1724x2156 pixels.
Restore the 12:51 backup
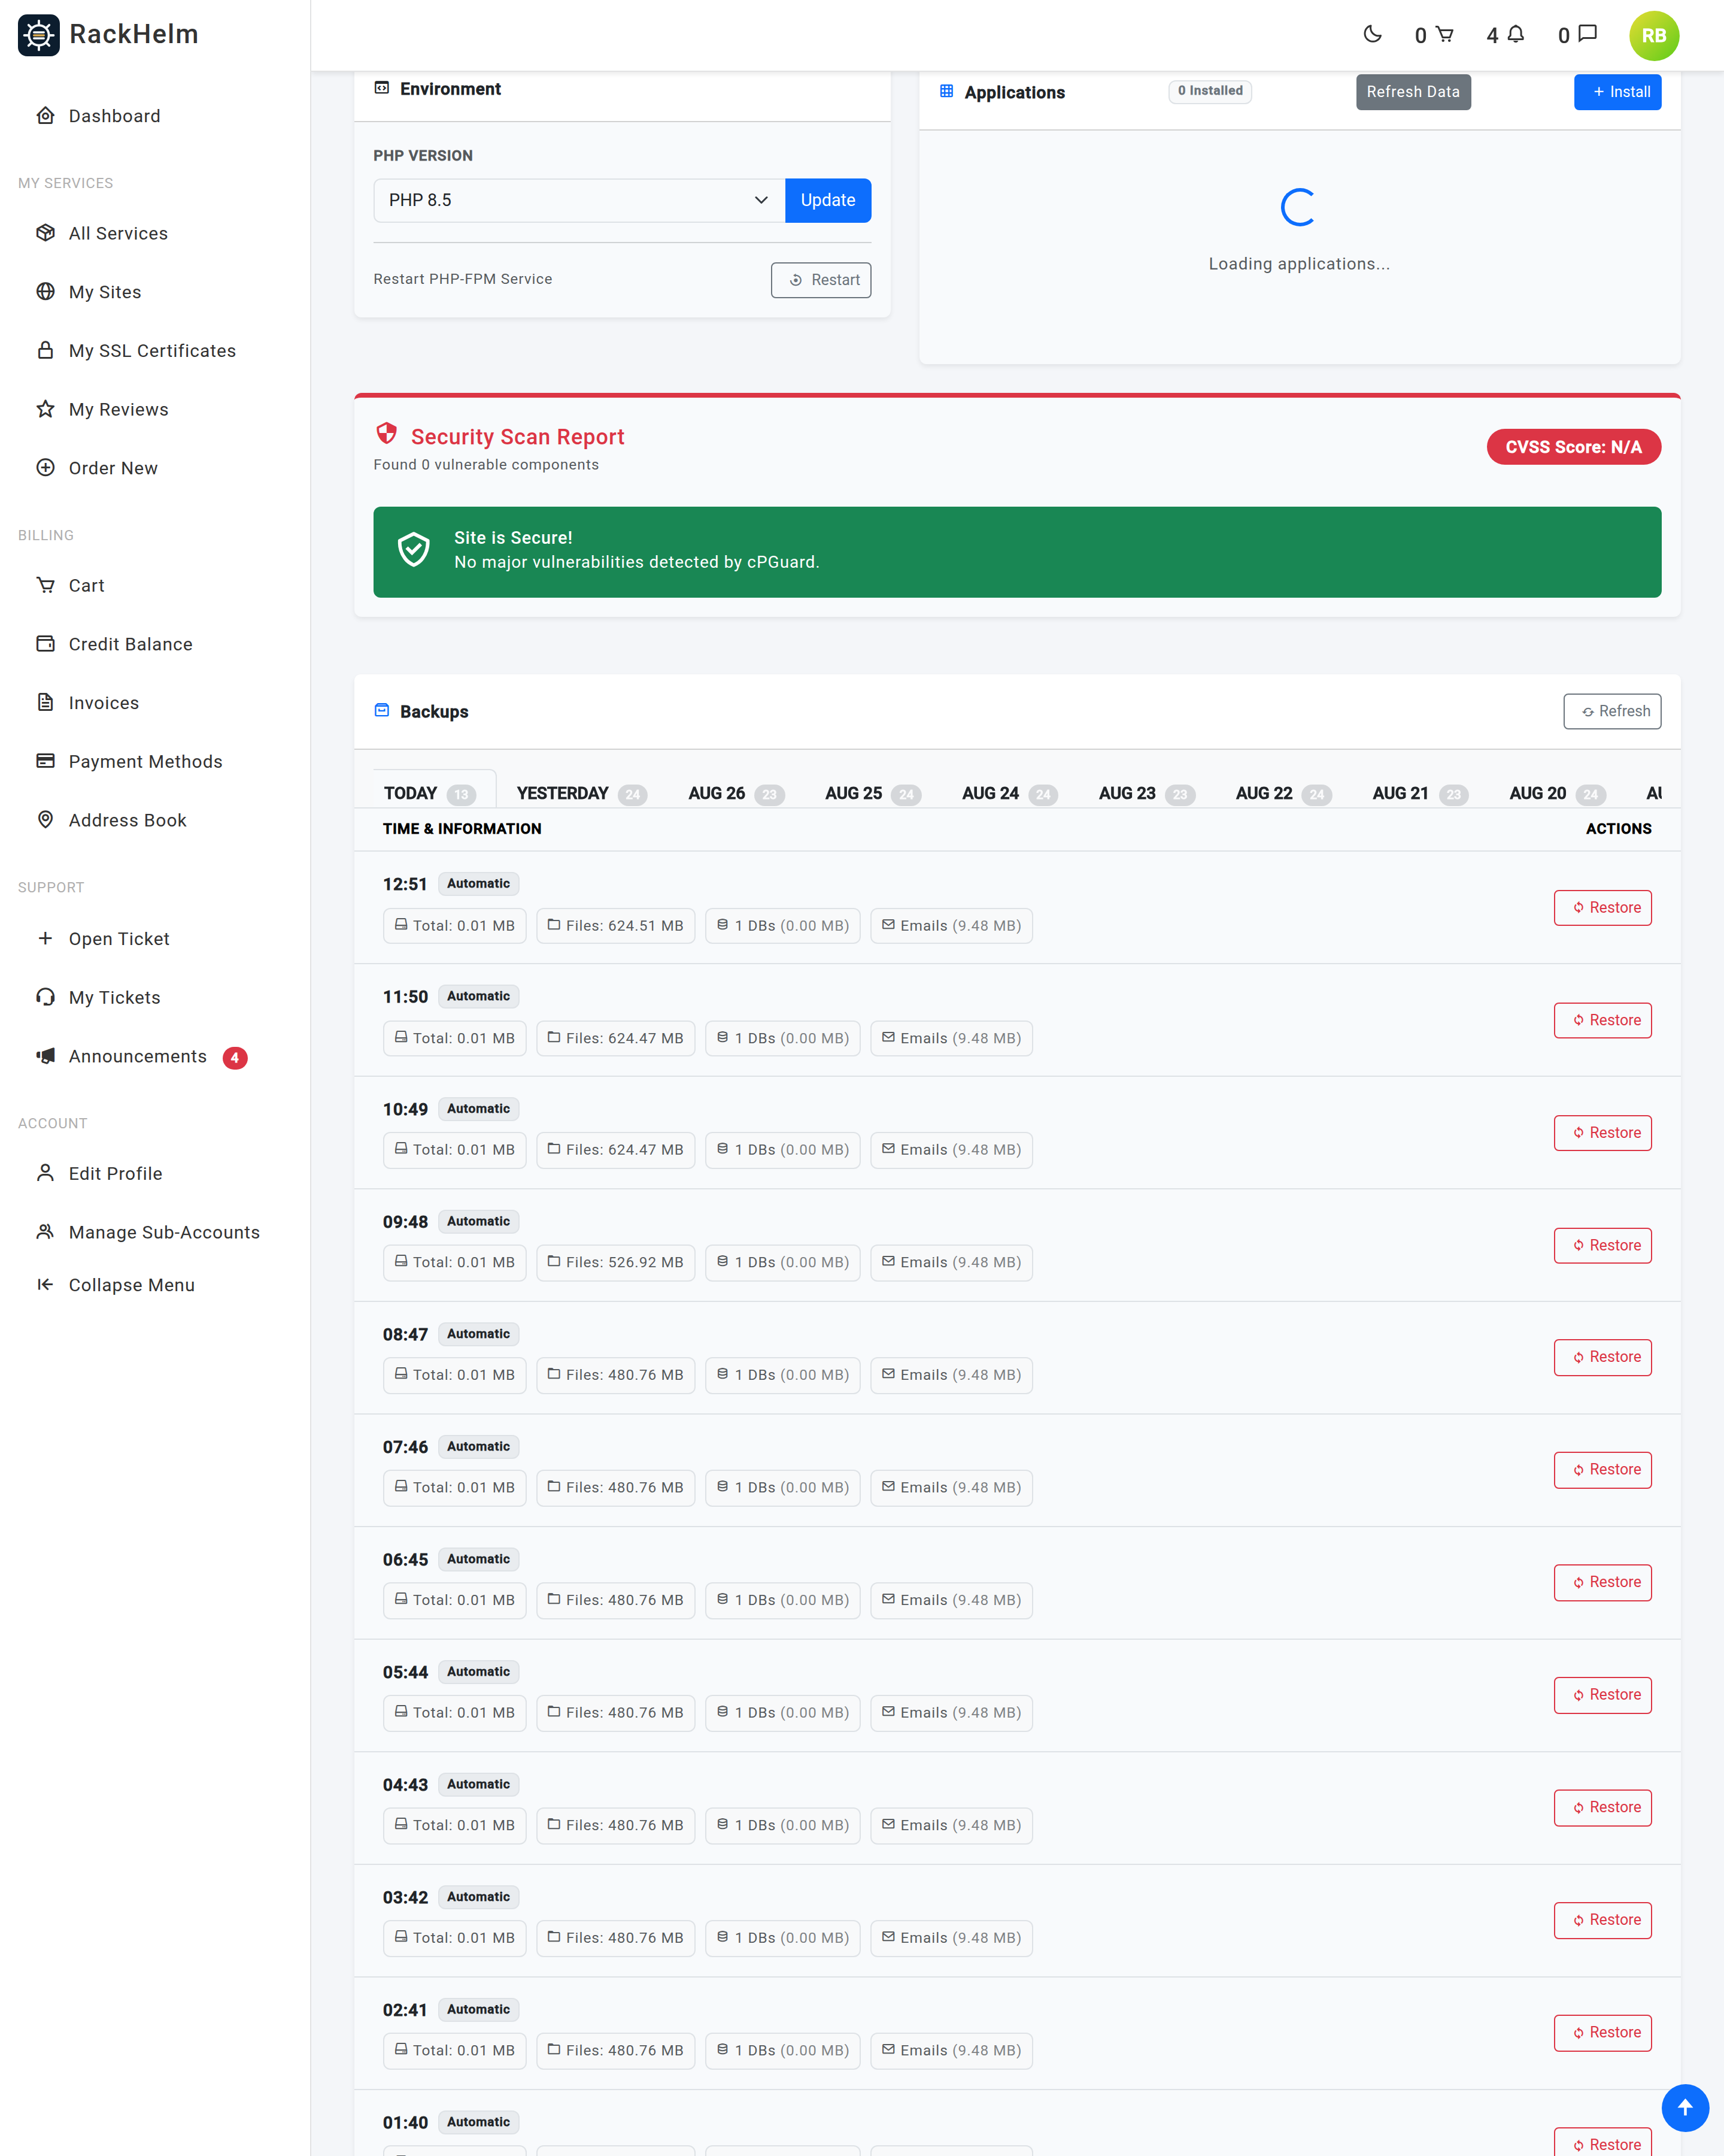[1602, 908]
